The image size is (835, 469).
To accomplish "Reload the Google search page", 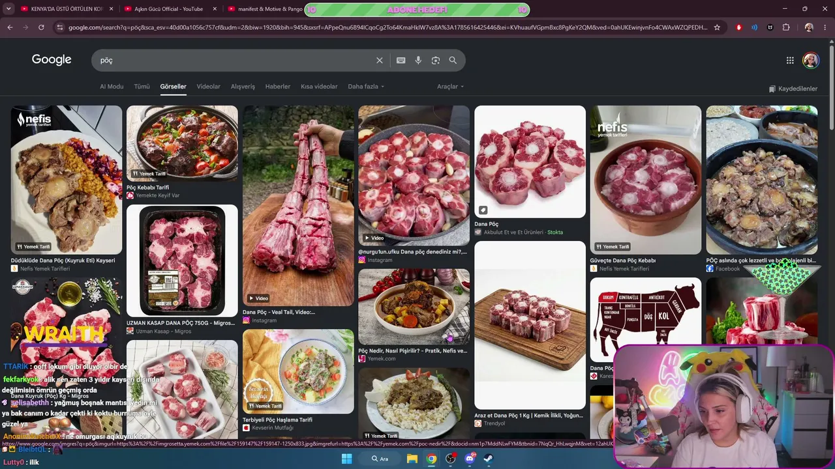I will tap(41, 27).
